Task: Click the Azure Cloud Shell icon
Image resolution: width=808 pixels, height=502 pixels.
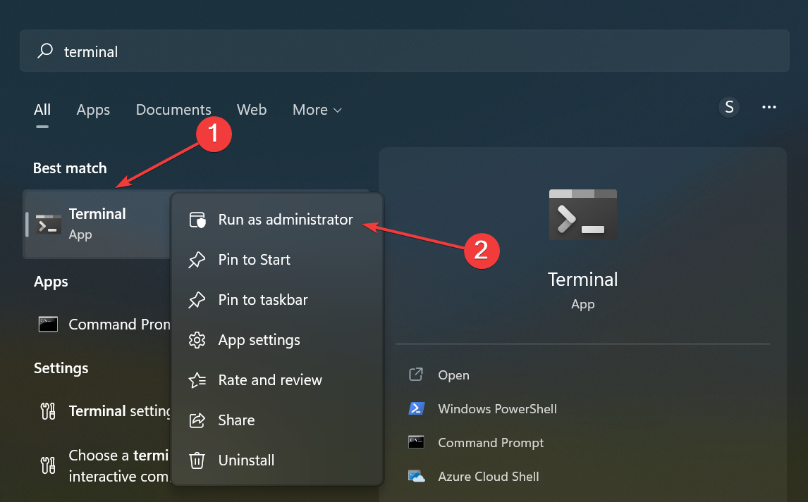Action: tap(417, 476)
